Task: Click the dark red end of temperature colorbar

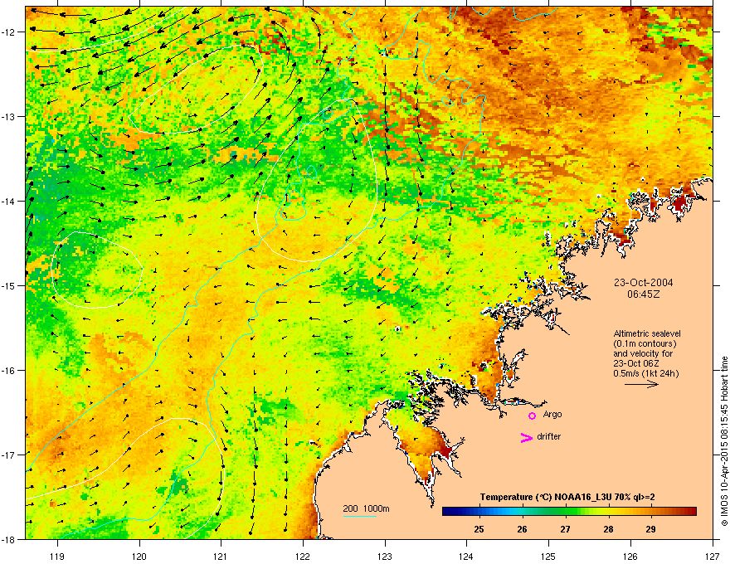Action: [691, 512]
